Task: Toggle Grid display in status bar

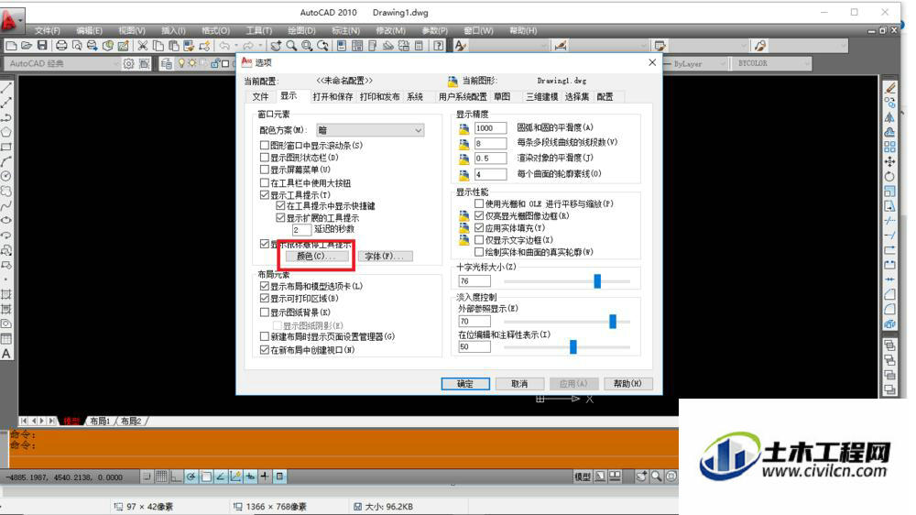Action: click(162, 477)
